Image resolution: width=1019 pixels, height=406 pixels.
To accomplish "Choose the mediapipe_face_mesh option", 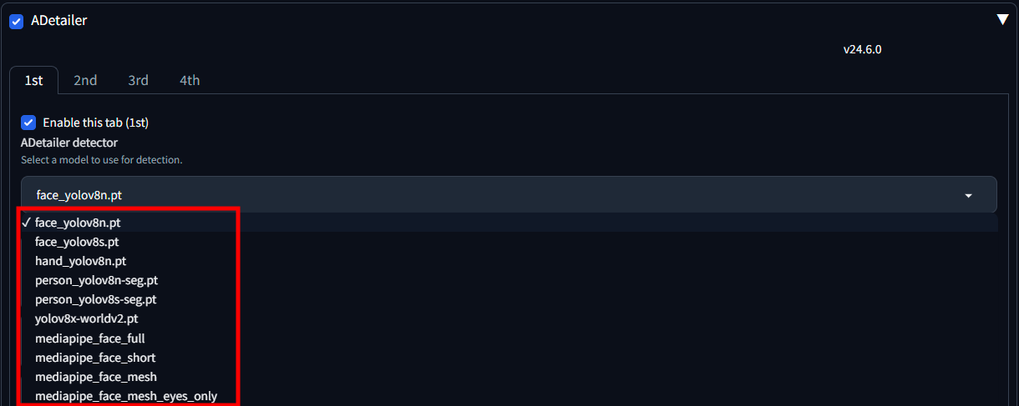I will tap(95, 377).
